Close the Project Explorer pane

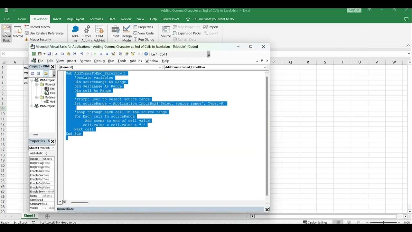53,67
